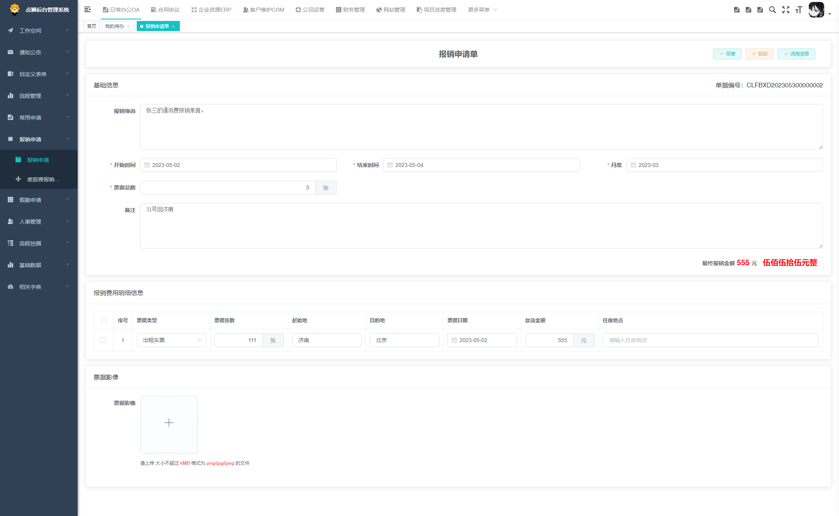
Task: Click the sidebar collapse hamburger icon
Action: click(x=87, y=9)
